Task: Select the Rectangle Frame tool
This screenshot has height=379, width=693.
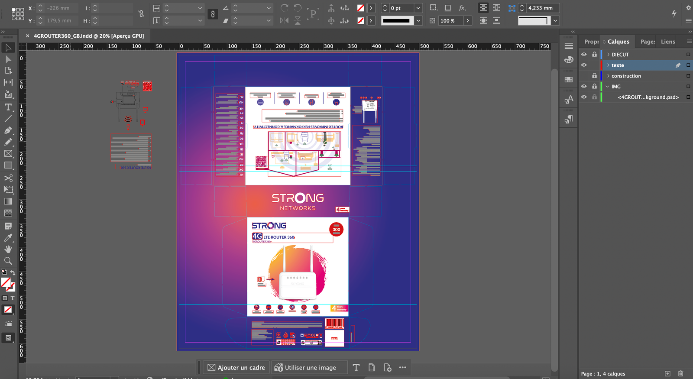Action: tap(8, 154)
